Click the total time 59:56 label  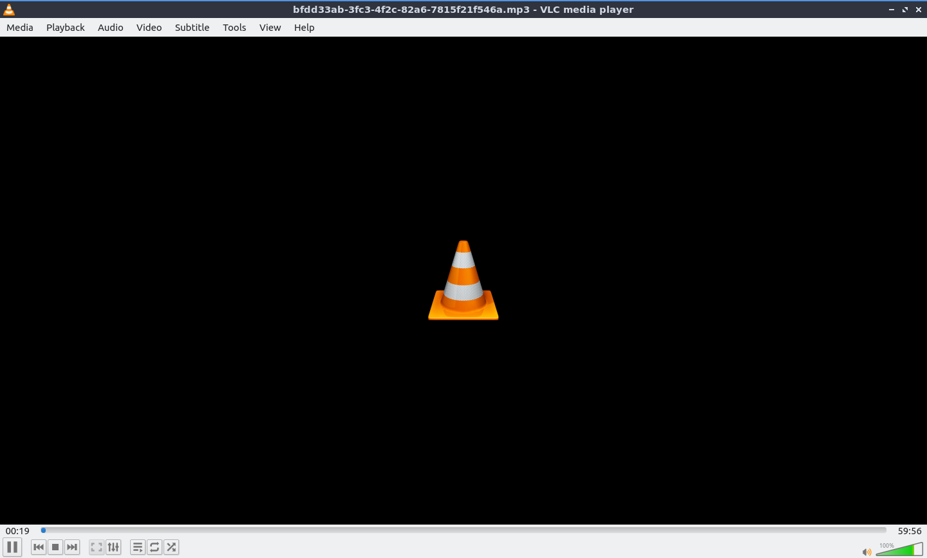point(910,531)
